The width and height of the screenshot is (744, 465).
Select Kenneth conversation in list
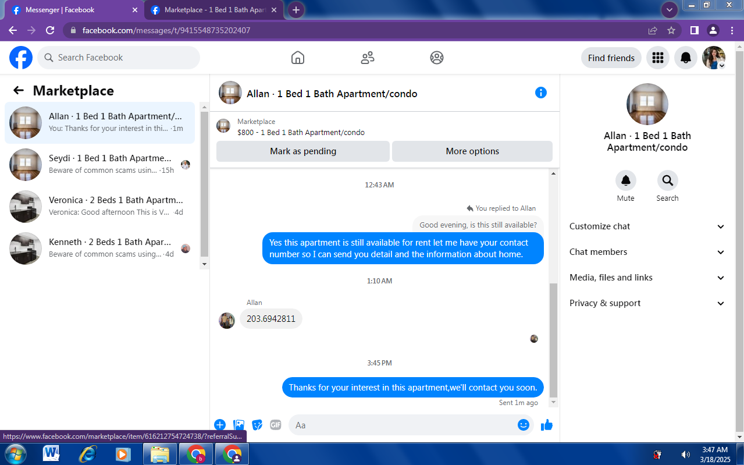point(100,249)
